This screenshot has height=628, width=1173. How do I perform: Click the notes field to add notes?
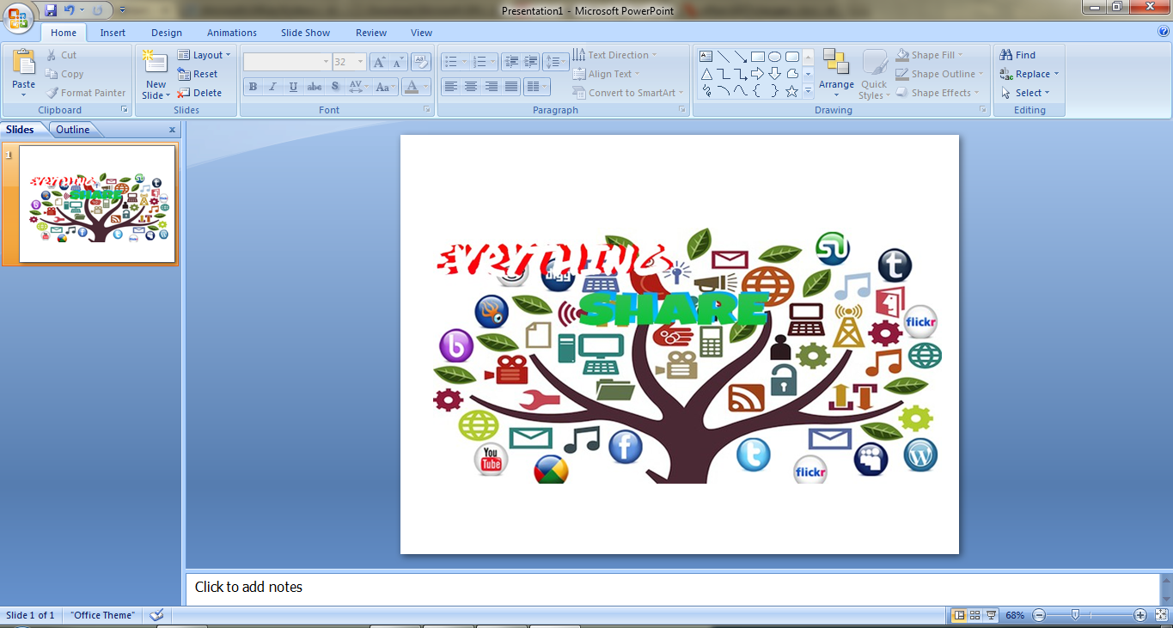click(x=672, y=588)
